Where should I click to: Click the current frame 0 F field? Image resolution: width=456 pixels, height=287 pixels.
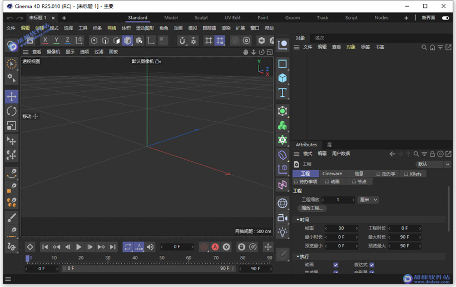pyautogui.click(x=177, y=247)
